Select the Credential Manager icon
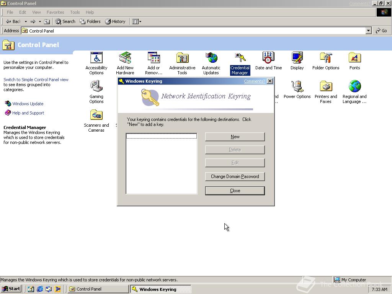 [x=240, y=63]
